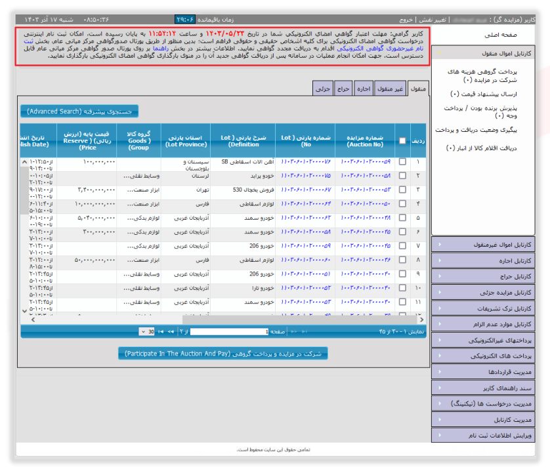Open صفحه اصلی in the sidebar
Screen dimensions: 550x473
[501, 35]
